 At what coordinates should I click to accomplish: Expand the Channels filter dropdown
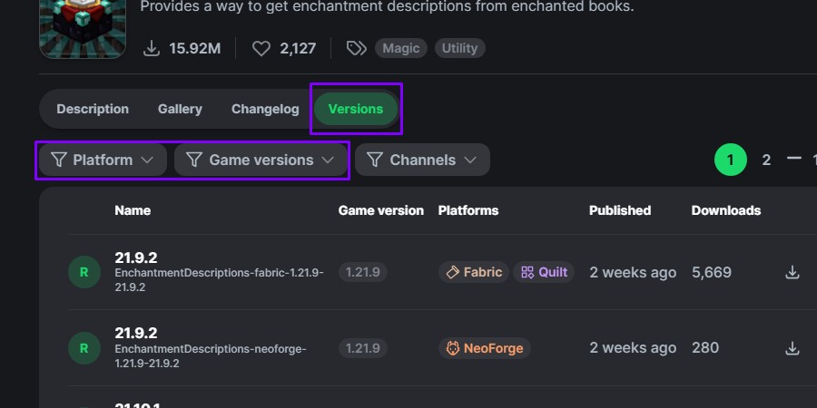[422, 160]
